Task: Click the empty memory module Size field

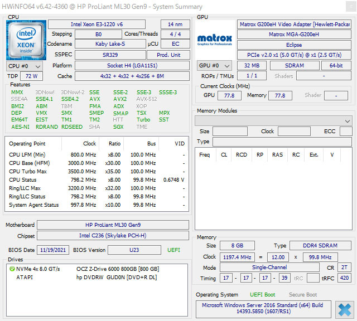Action: click(230, 132)
